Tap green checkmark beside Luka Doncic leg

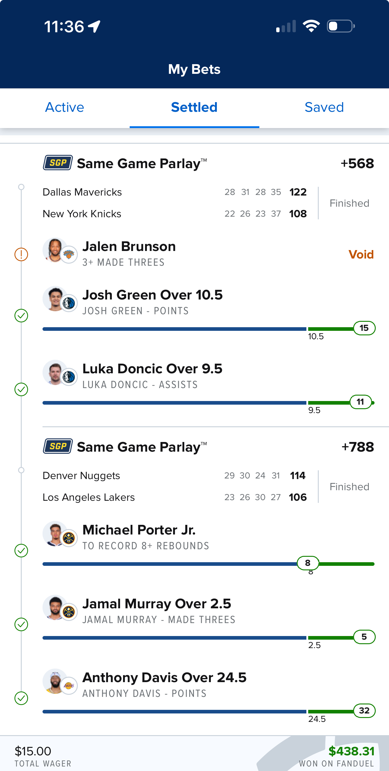click(21, 390)
